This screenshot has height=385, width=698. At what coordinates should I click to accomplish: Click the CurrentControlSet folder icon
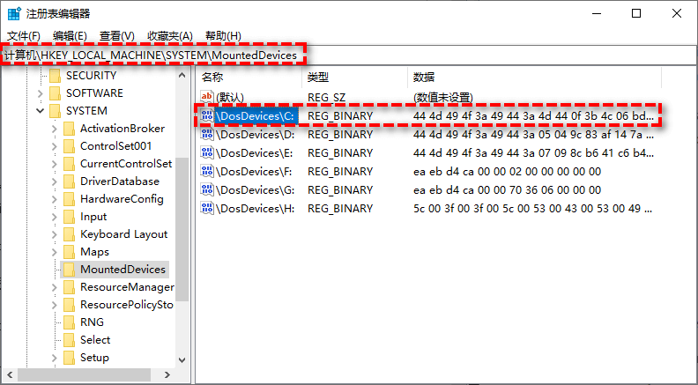(x=69, y=164)
